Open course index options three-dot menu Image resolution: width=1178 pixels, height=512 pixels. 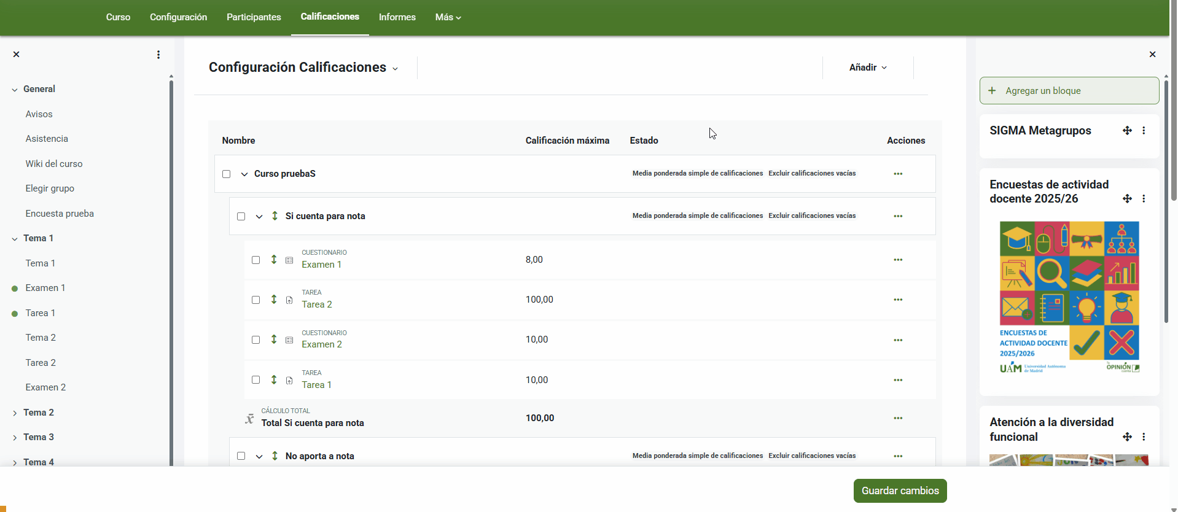pos(158,55)
